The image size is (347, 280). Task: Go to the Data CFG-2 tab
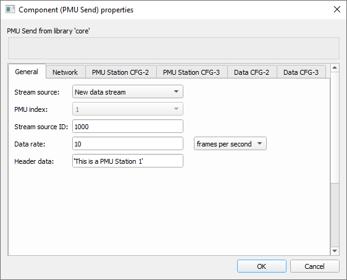pyautogui.click(x=252, y=72)
